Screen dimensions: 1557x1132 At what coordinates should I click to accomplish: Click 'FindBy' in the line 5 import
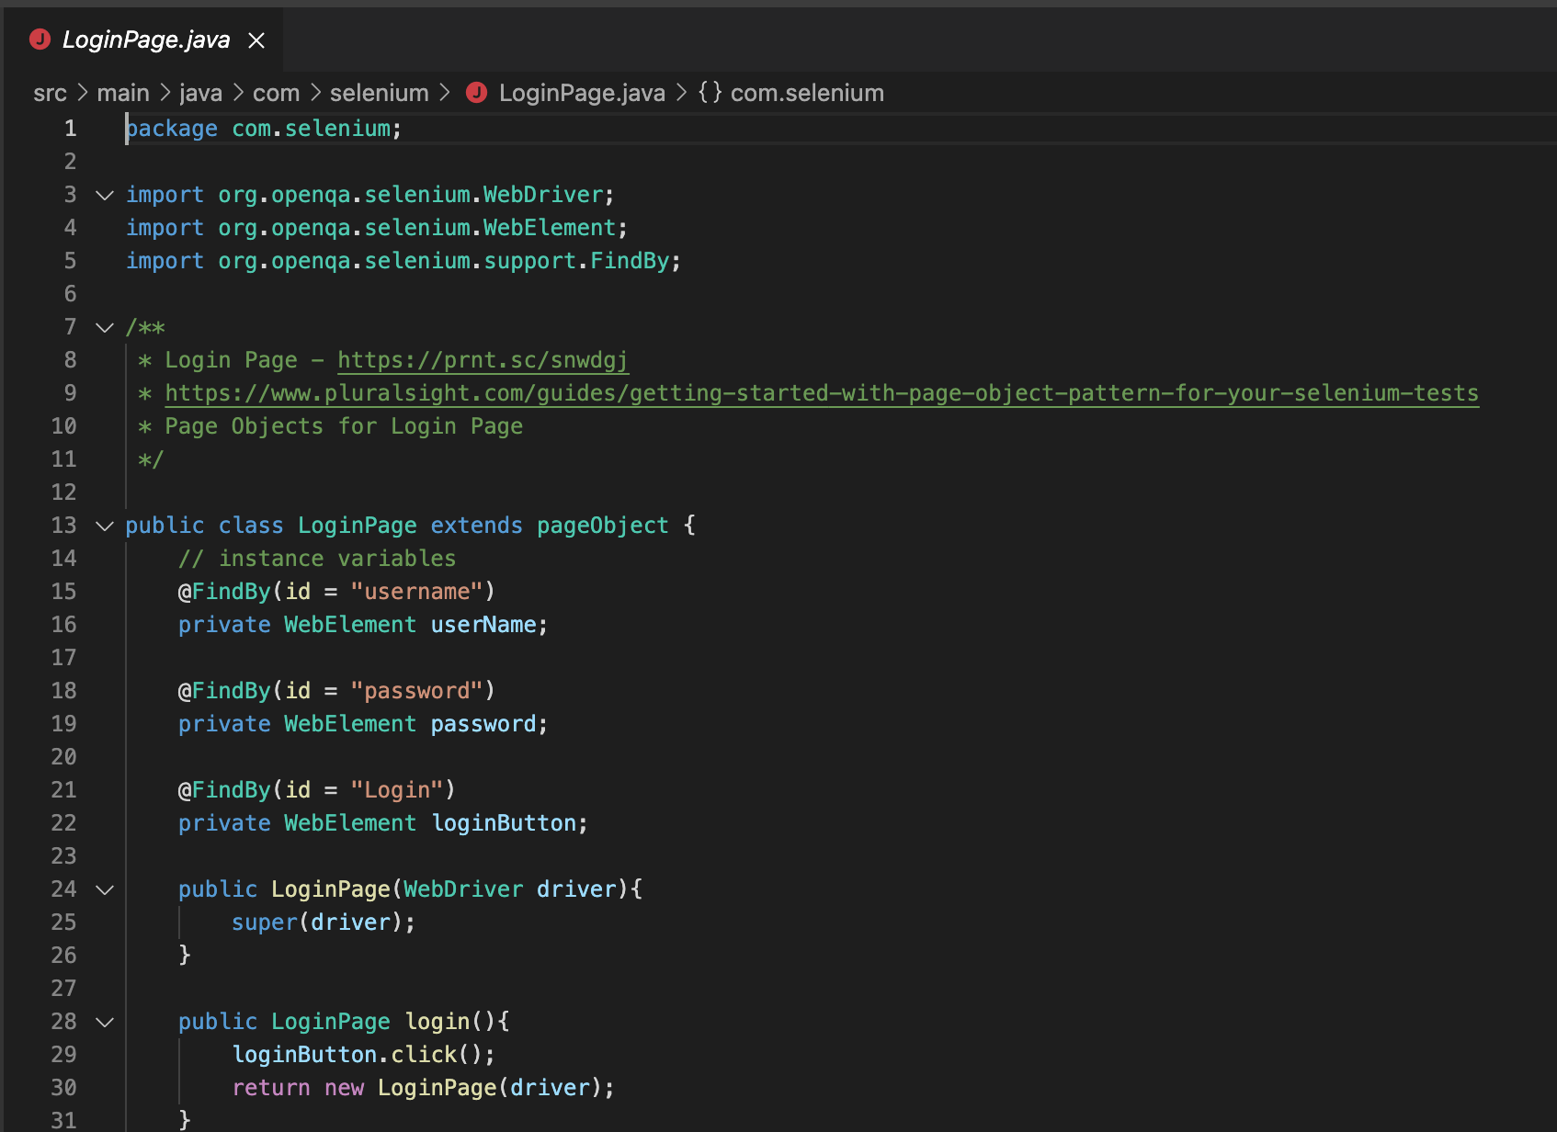630,261
